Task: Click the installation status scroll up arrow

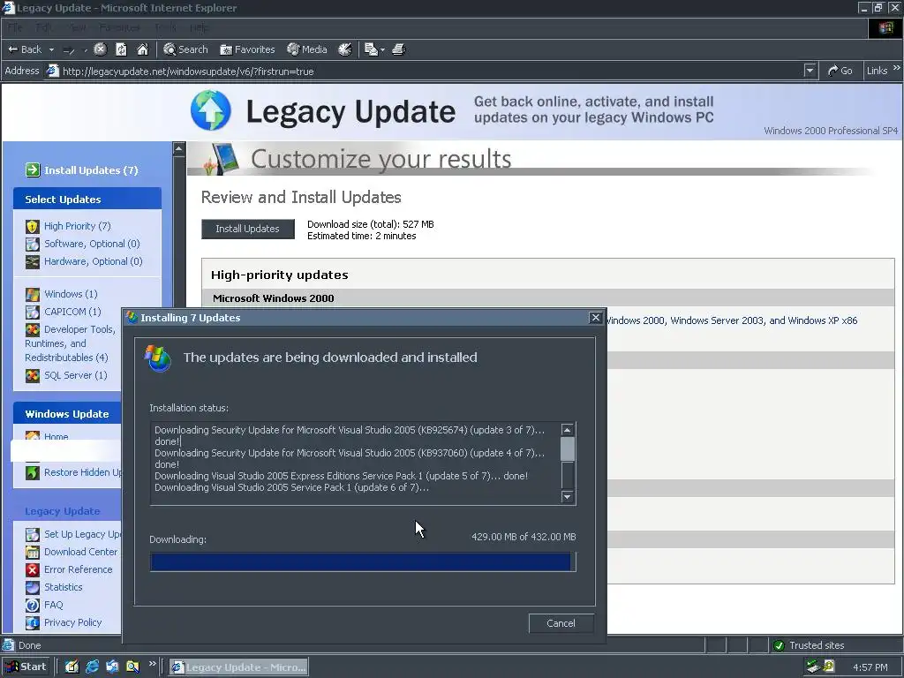Action: click(x=568, y=430)
